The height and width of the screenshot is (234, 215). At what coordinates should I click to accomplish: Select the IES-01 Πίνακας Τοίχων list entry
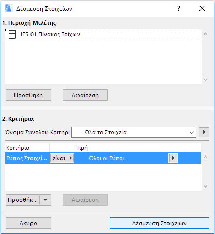[x=103, y=34]
